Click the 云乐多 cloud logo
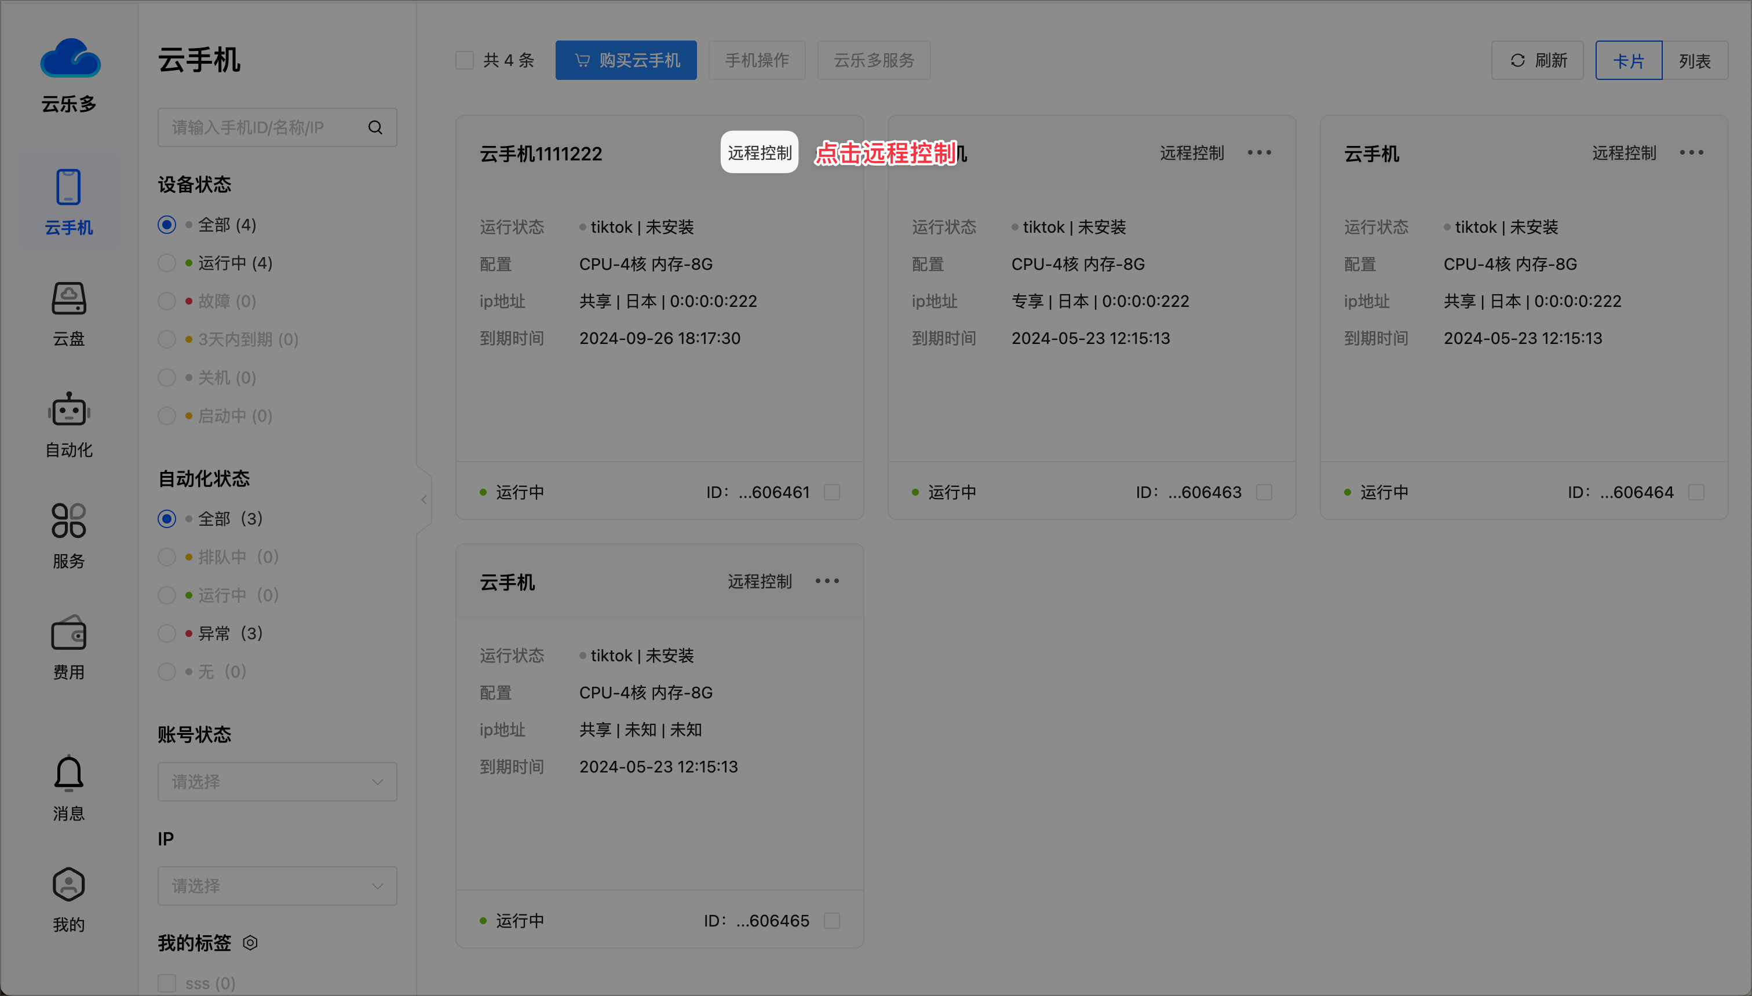This screenshot has width=1752, height=996. (70, 57)
